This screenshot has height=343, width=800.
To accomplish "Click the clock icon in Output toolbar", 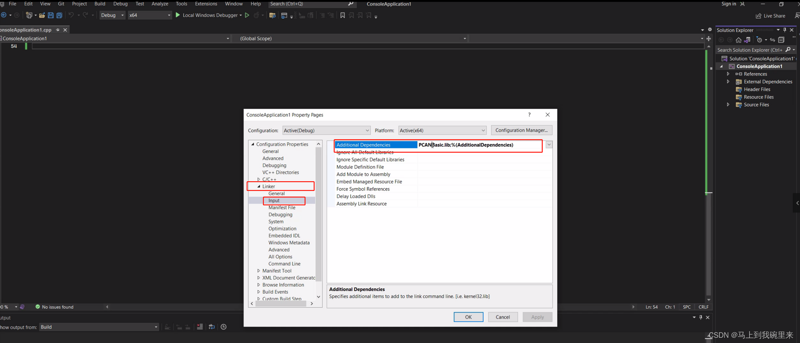I will (224, 327).
